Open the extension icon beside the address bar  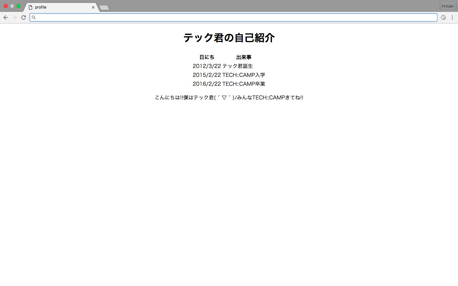point(443,17)
